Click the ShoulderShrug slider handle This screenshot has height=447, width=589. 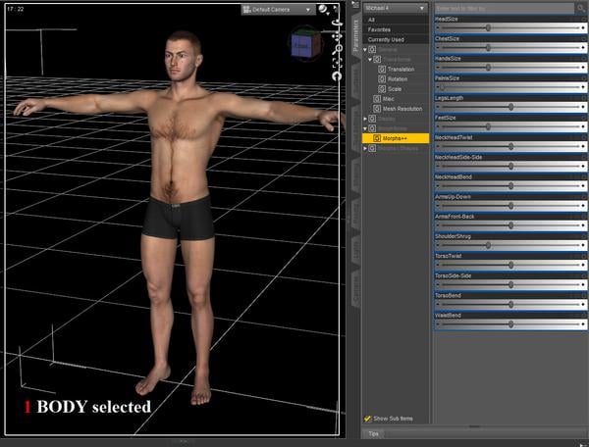click(x=488, y=245)
